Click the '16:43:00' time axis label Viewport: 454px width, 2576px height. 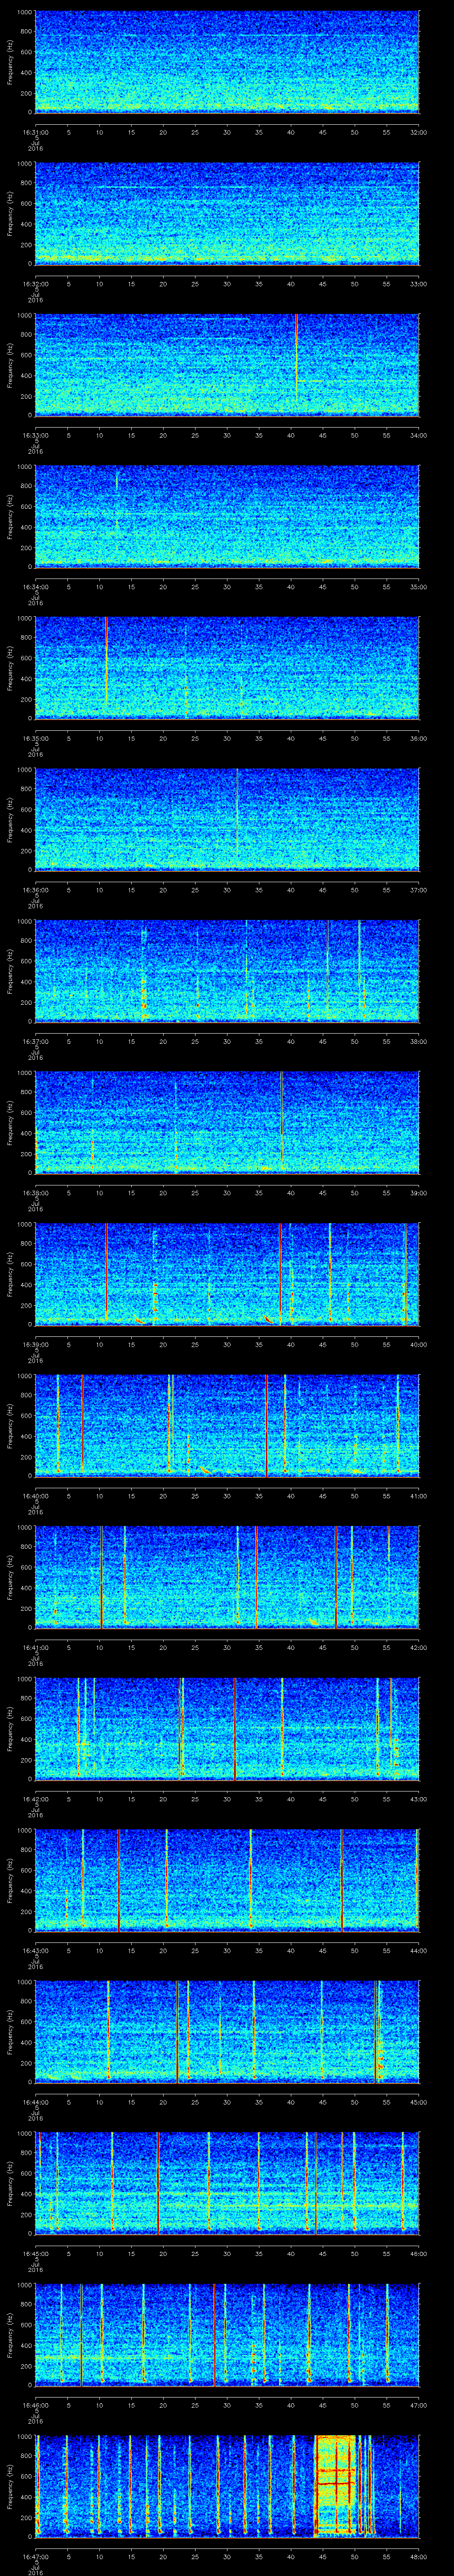tap(35, 1950)
